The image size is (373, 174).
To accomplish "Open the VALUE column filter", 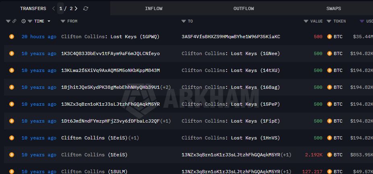I will (x=307, y=21).
